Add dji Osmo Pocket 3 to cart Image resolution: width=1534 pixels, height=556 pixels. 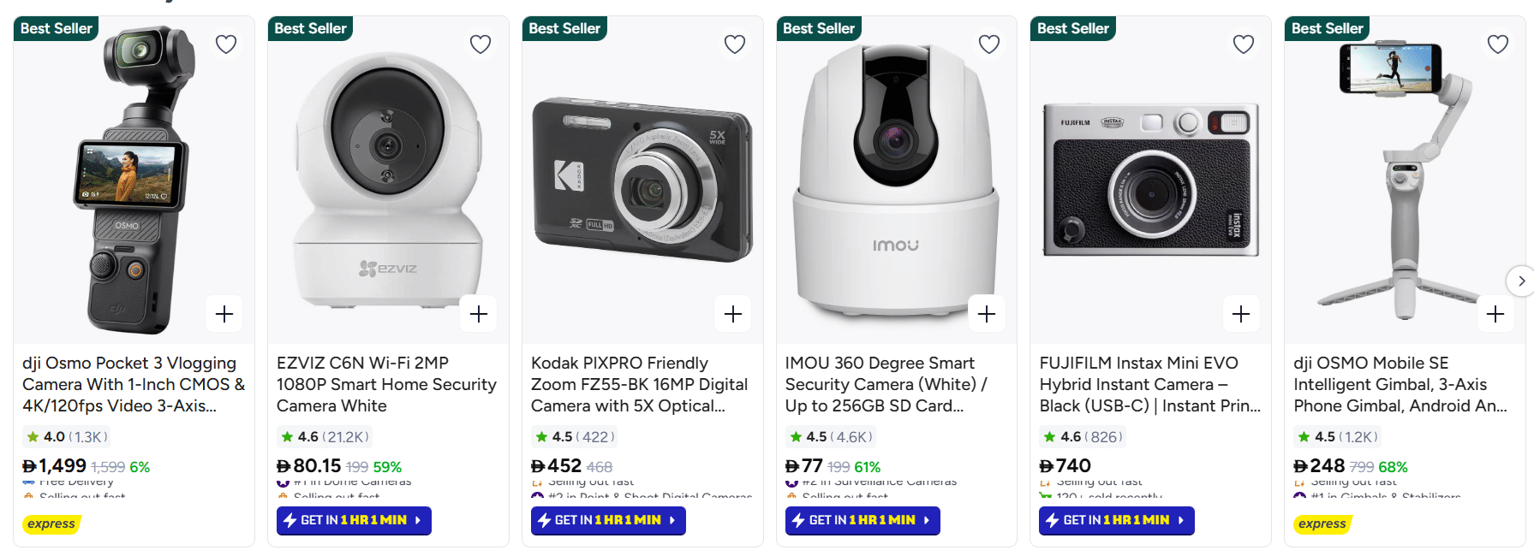click(x=224, y=314)
